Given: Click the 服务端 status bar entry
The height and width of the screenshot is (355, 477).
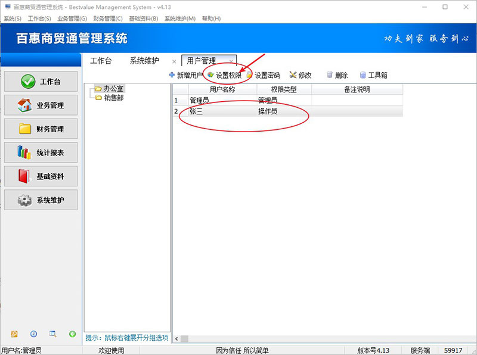Looking at the screenshot, I should 420,350.
